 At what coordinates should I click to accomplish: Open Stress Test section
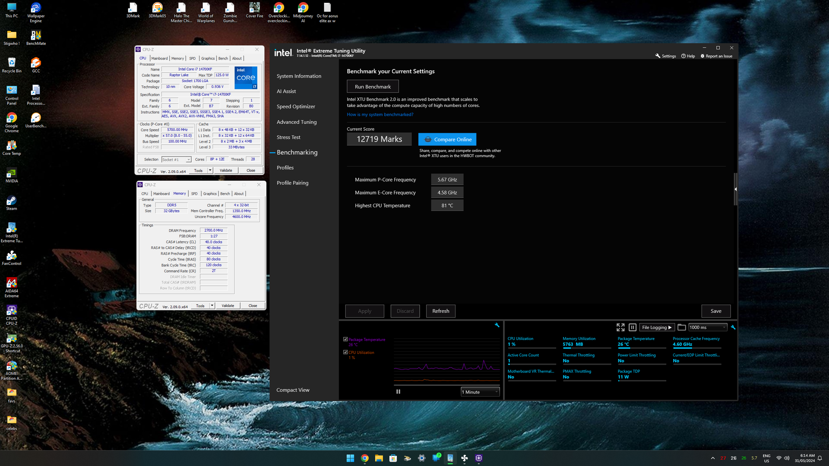[x=288, y=137]
